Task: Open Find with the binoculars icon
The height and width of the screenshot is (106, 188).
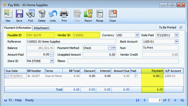Action: (30, 14)
